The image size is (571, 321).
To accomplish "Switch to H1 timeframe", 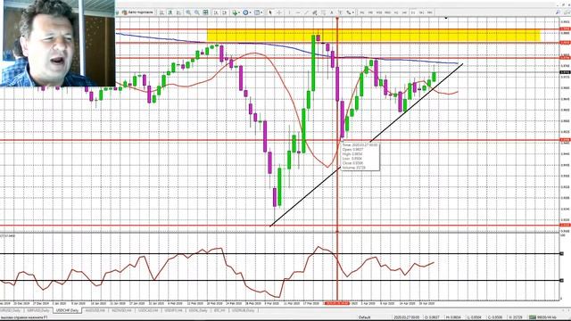I will click(x=396, y=12).
